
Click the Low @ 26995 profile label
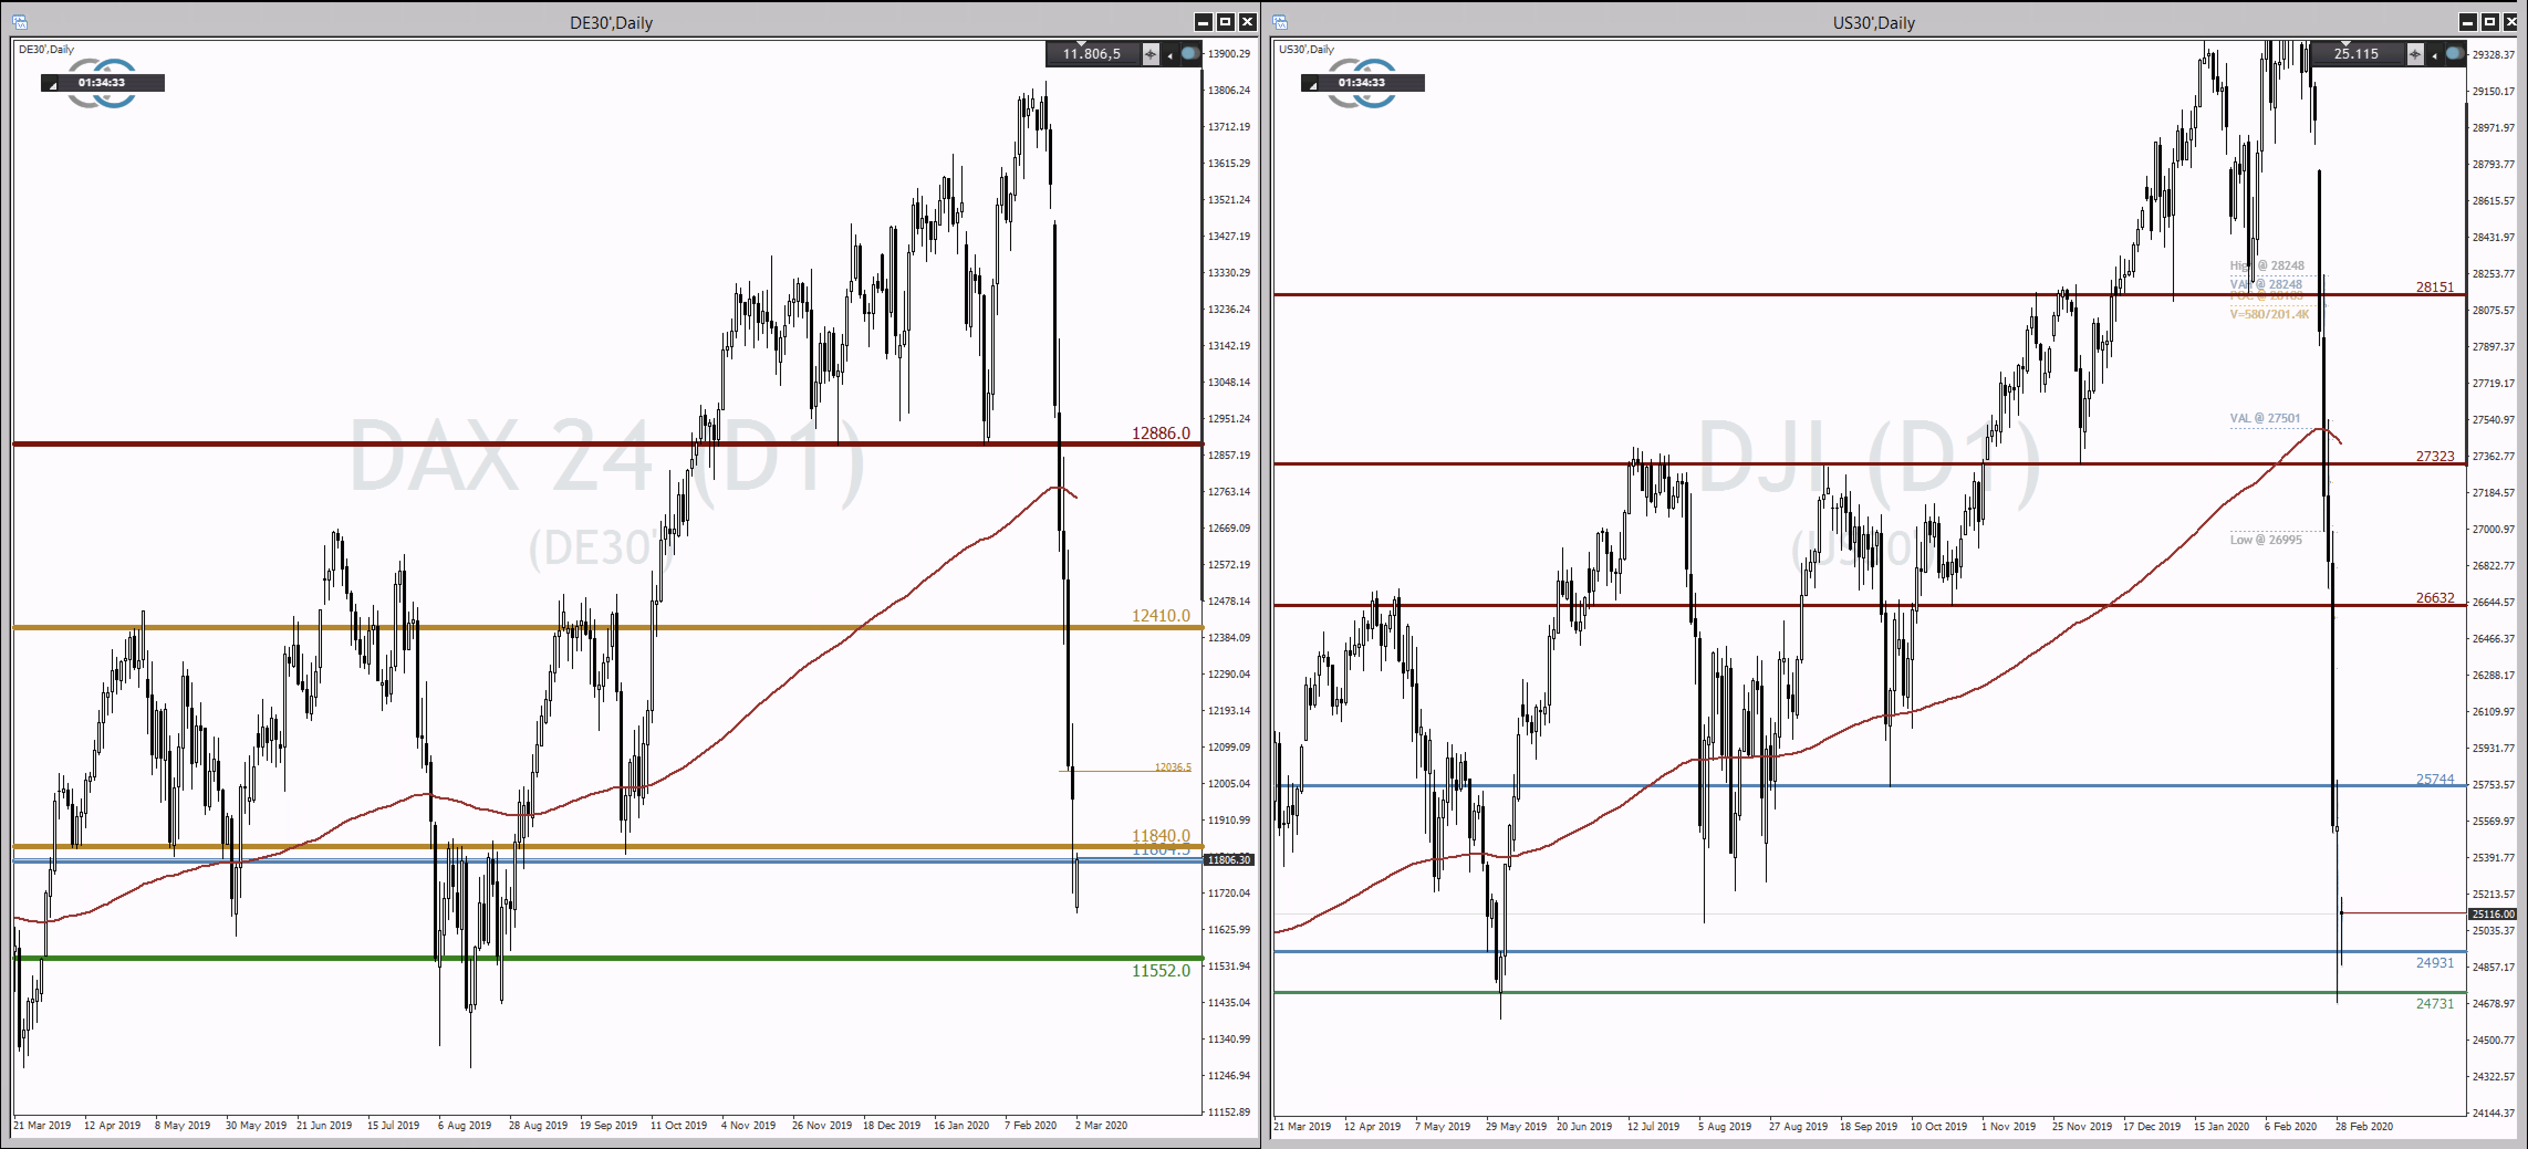click(2265, 540)
